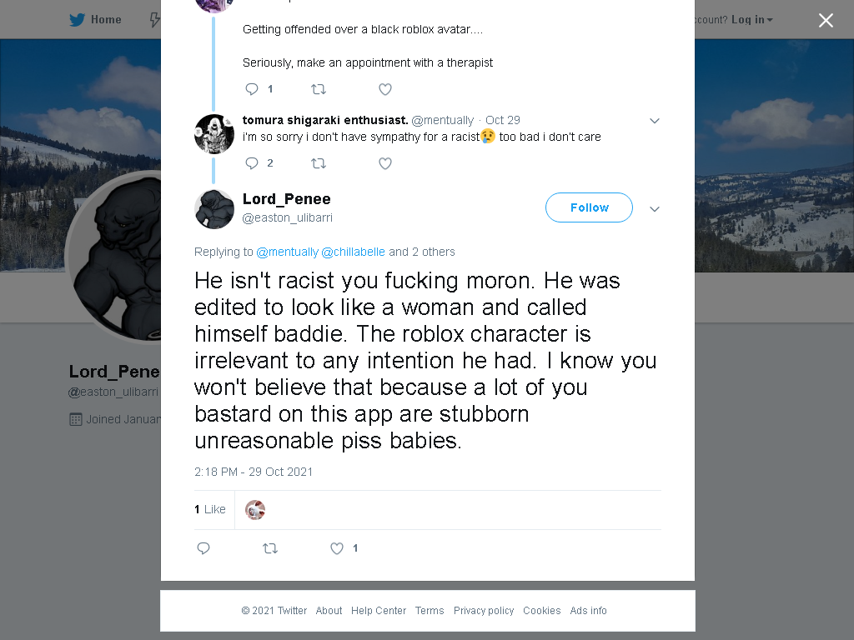Retweet Lord_Penee's main tweet
Screen dimensions: 854x640
[270, 548]
